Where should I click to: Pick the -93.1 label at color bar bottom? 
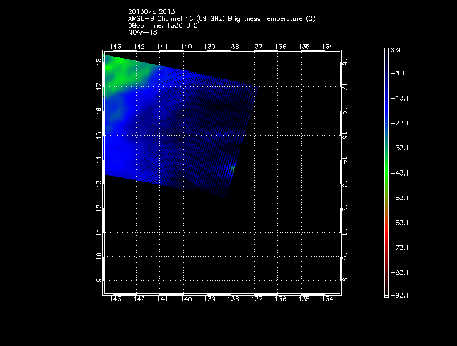399,295
